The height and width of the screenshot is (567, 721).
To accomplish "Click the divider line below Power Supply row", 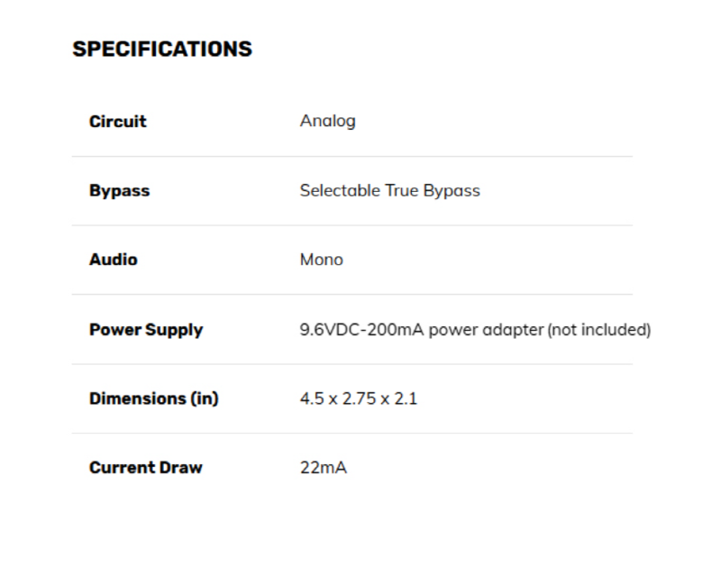I will click(351, 364).
